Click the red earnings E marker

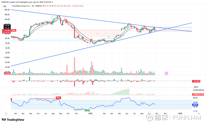[x=75, y=73]
